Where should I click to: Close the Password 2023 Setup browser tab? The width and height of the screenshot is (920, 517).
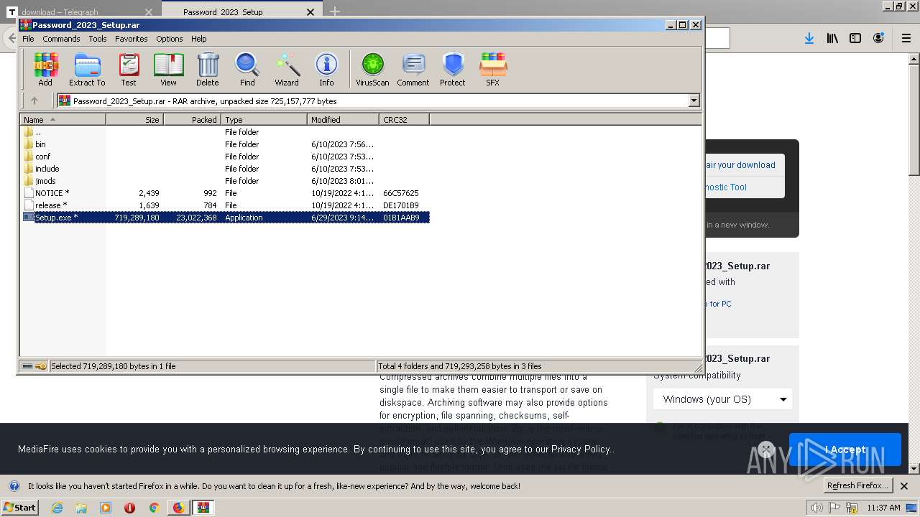pyautogui.click(x=310, y=12)
